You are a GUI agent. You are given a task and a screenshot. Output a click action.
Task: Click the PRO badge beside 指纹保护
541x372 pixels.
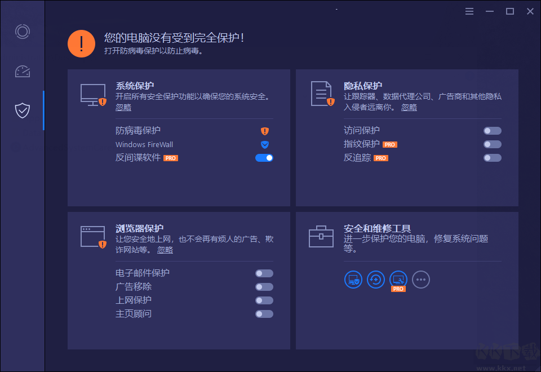point(389,145)
